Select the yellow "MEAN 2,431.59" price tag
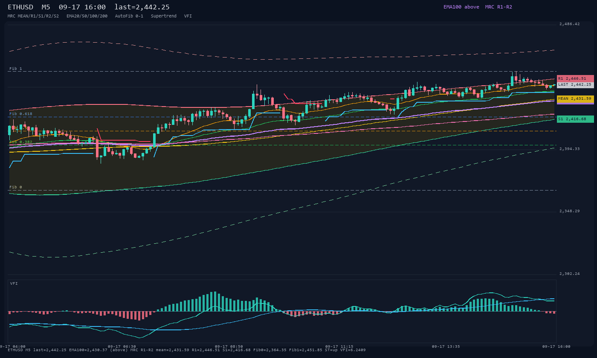 575,98
